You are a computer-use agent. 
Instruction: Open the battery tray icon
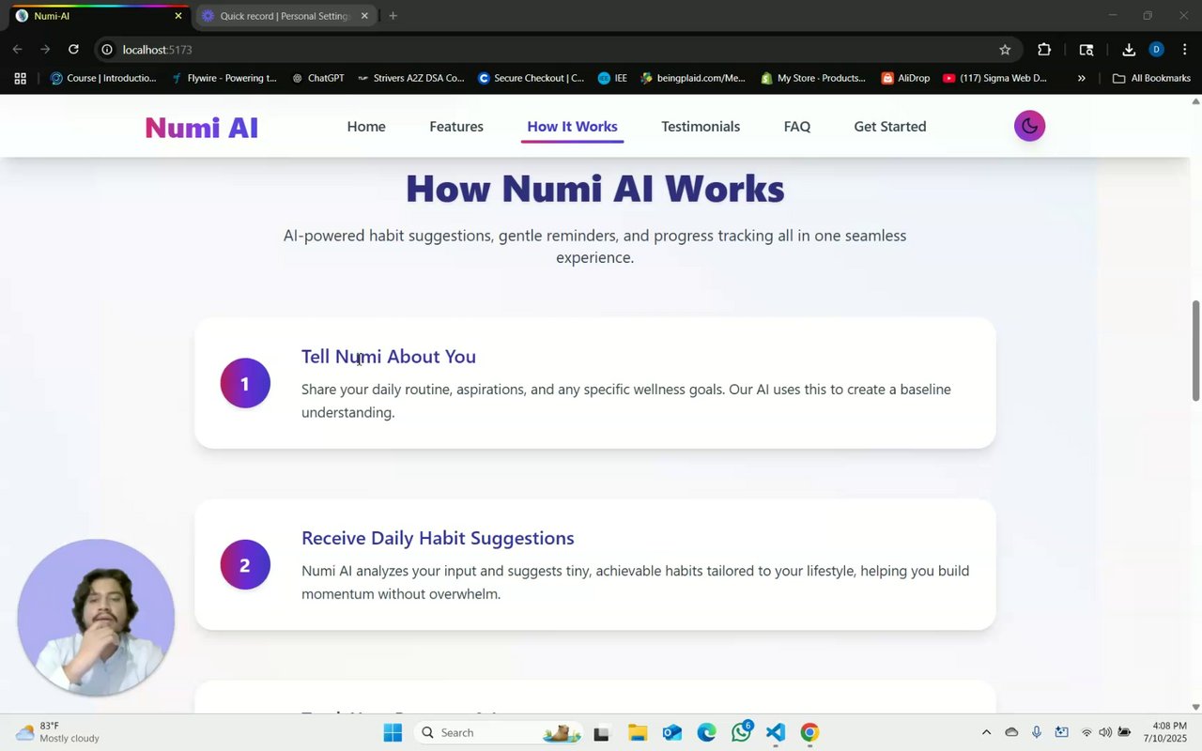tap(1124, 732)
